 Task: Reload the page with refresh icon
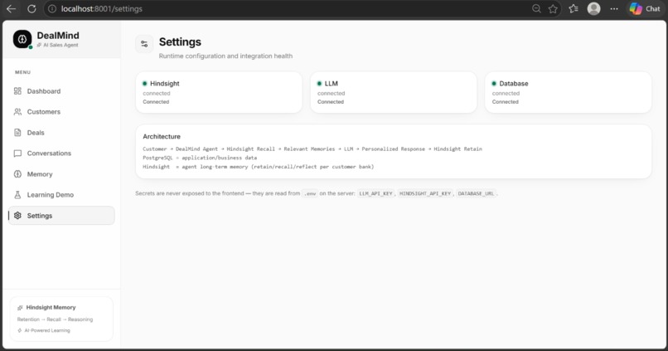pos(31,8)
